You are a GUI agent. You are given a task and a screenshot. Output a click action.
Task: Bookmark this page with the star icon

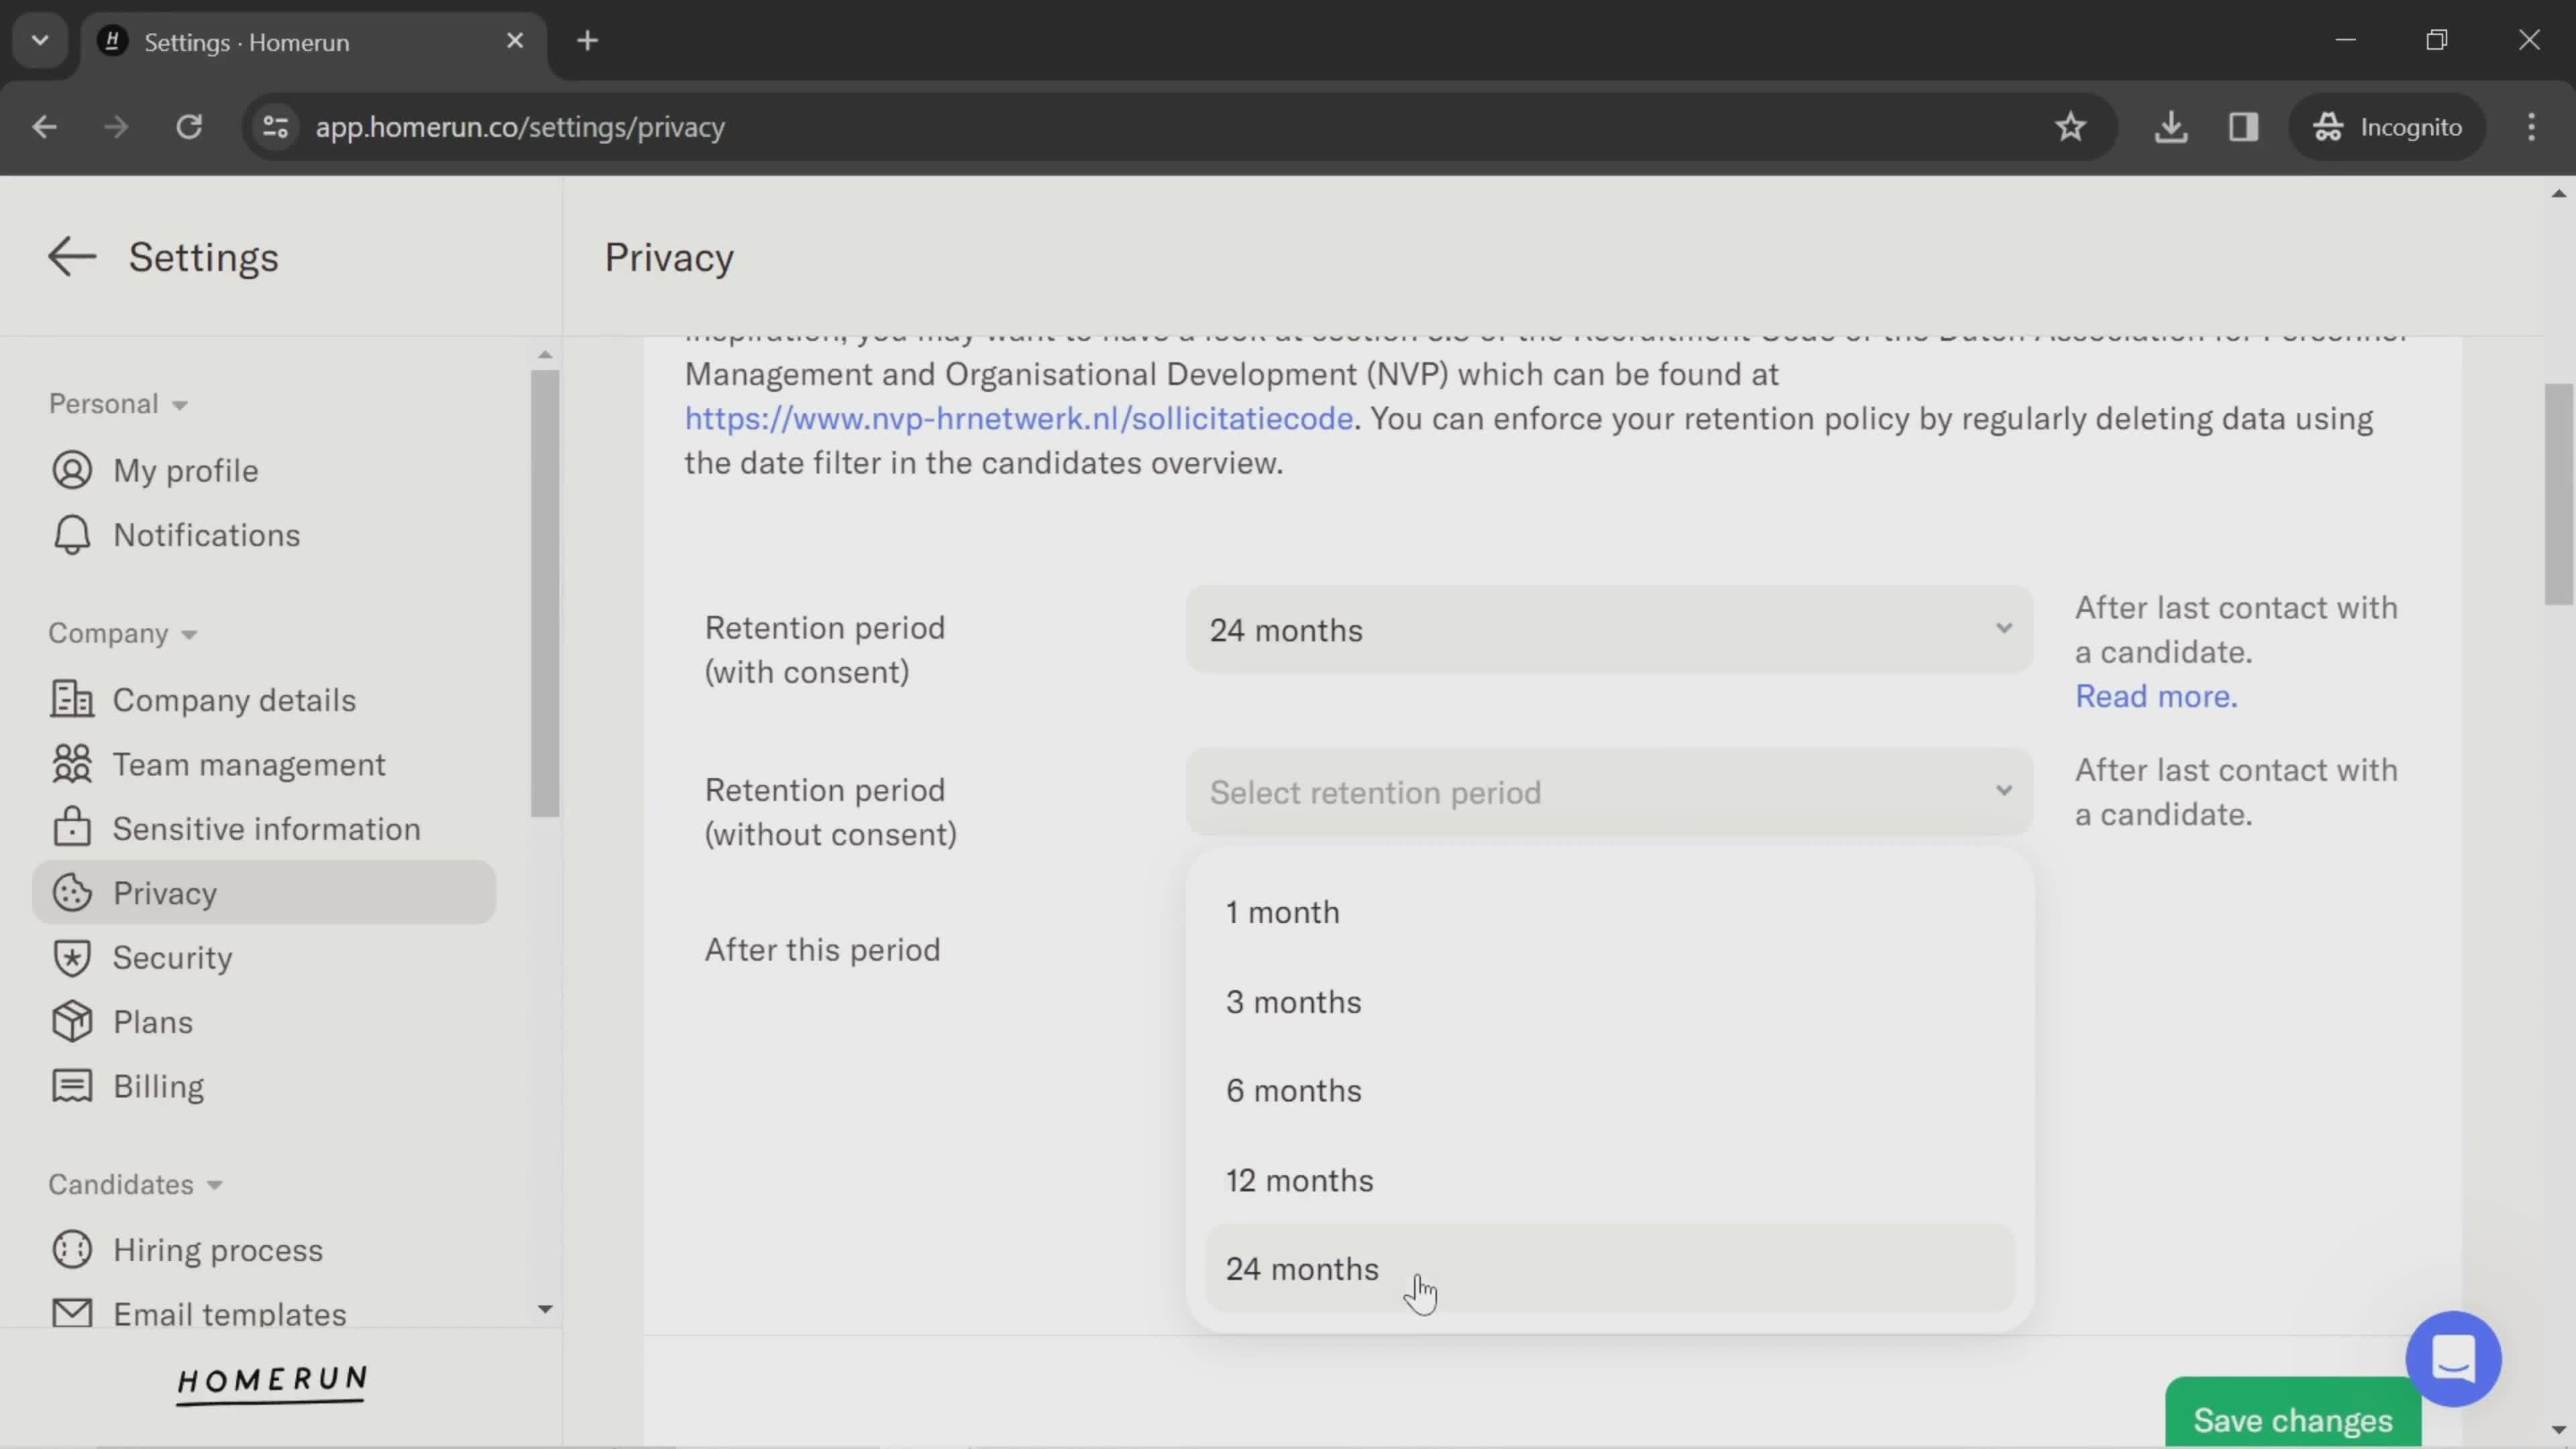point(2070,127)
